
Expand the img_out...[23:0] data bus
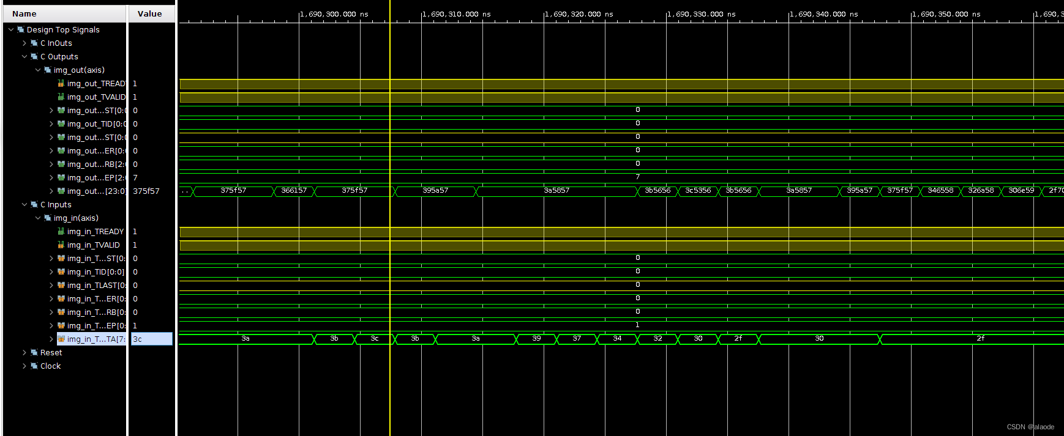coord(51,191)
